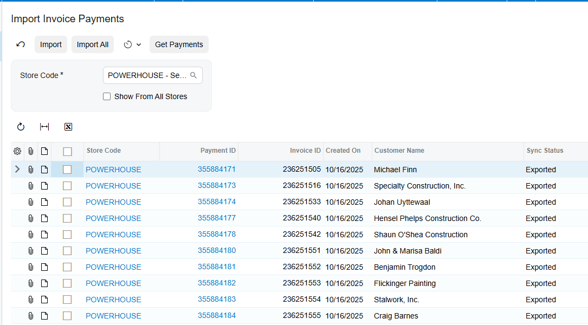Select checkbox for Johan Uyttewaal row
The height and width of the screenshot is (325, 588).
point(67,202)
